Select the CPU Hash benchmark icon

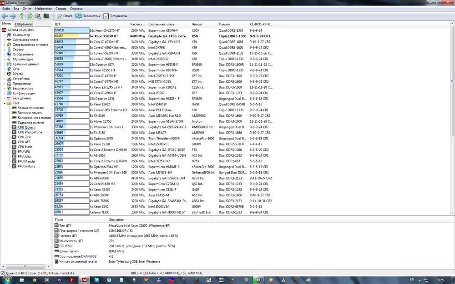coord(14,147)
